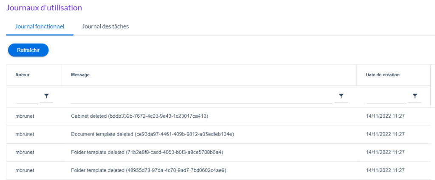Select the Journal fonctionnel tab
Screen dimensions: 435x180
click(40, 26)
